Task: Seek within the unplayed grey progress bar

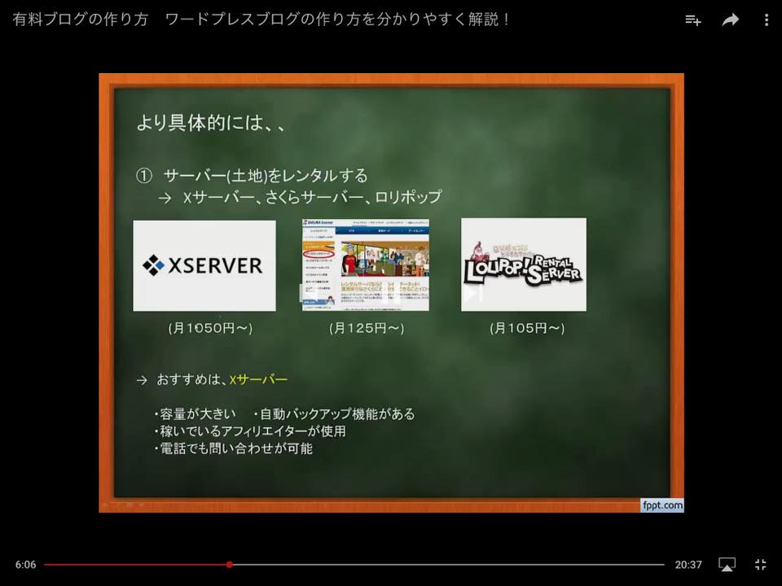Action: (448, 564)
